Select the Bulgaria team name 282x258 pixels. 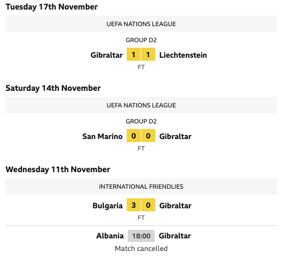coord(108,206)
